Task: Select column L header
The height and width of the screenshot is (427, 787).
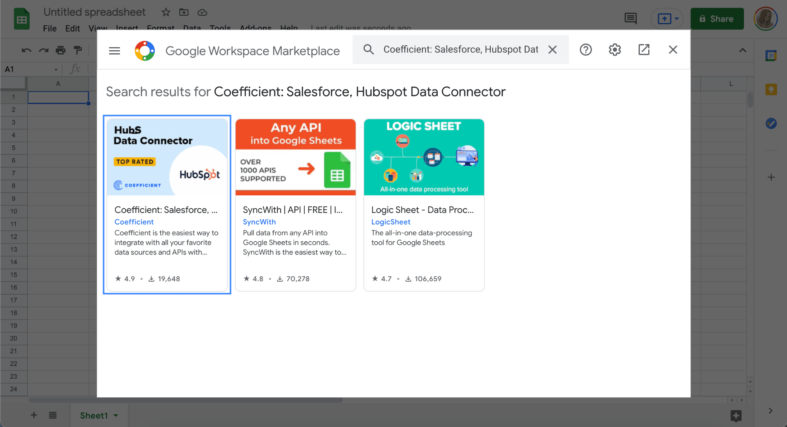Action: click(x=724, y=84)
